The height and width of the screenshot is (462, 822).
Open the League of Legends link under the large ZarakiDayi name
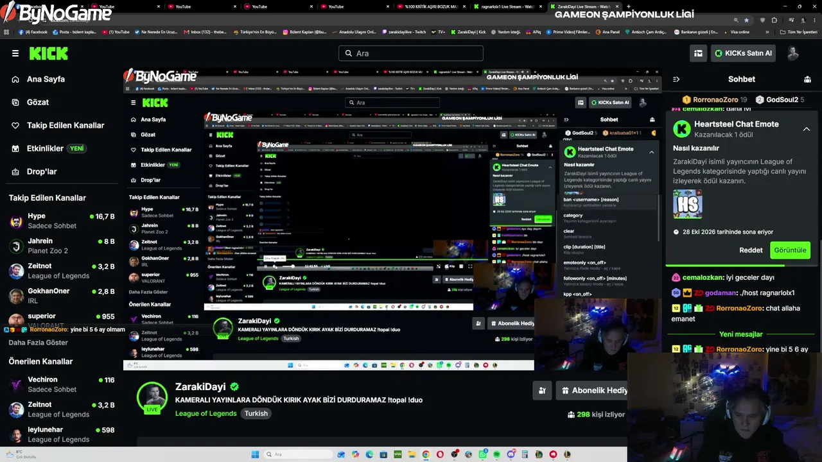(x=206, y=413)
